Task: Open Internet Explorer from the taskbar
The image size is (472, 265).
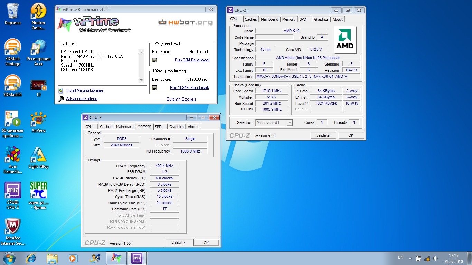Action: pos(31,258)
